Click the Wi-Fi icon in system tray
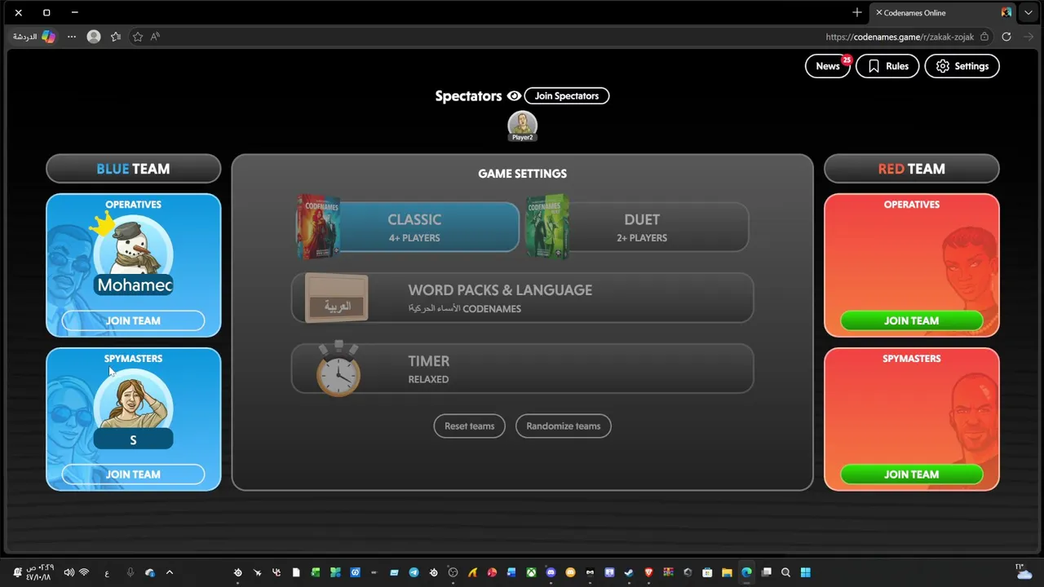Image resolution: width=1044 pixels, height=587 pixels. click(x=84, y=572)
